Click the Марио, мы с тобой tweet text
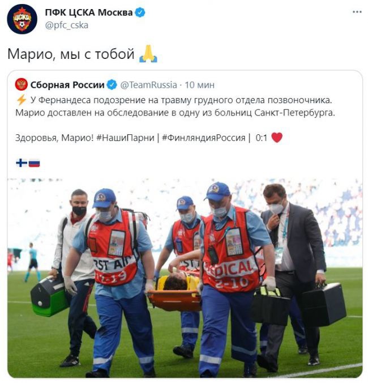Screen dimensions: 368x383 click(71, 54)
